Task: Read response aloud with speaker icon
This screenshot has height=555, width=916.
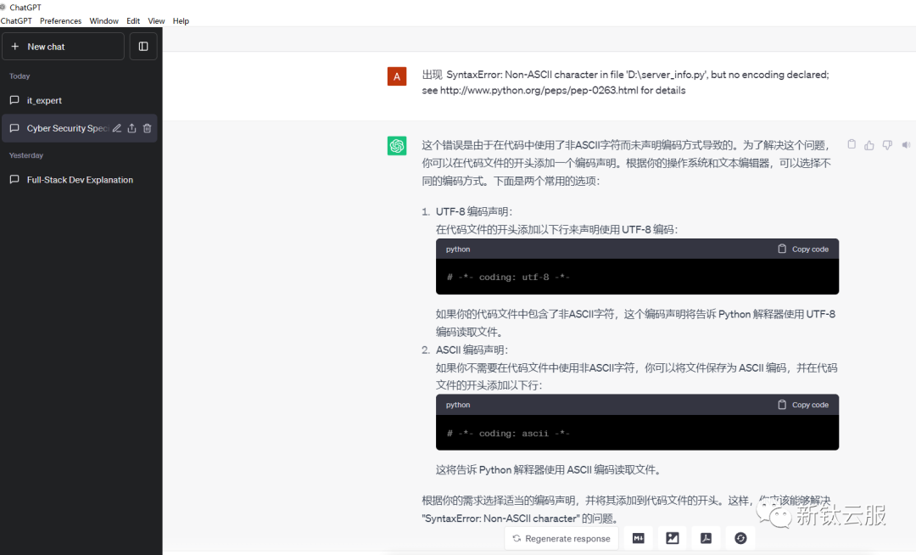Action: 906,145
